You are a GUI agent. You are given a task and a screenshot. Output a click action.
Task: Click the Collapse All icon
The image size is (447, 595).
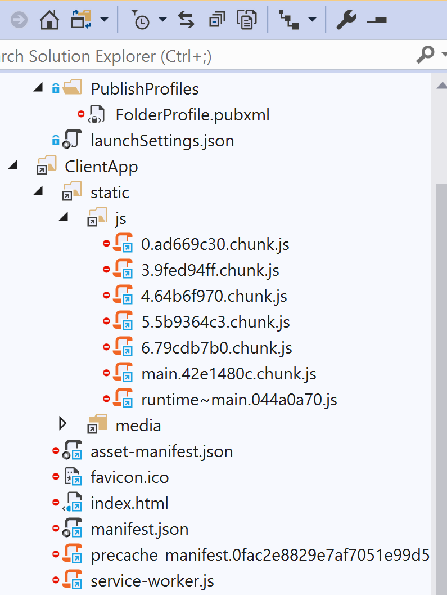click(217, 20)
